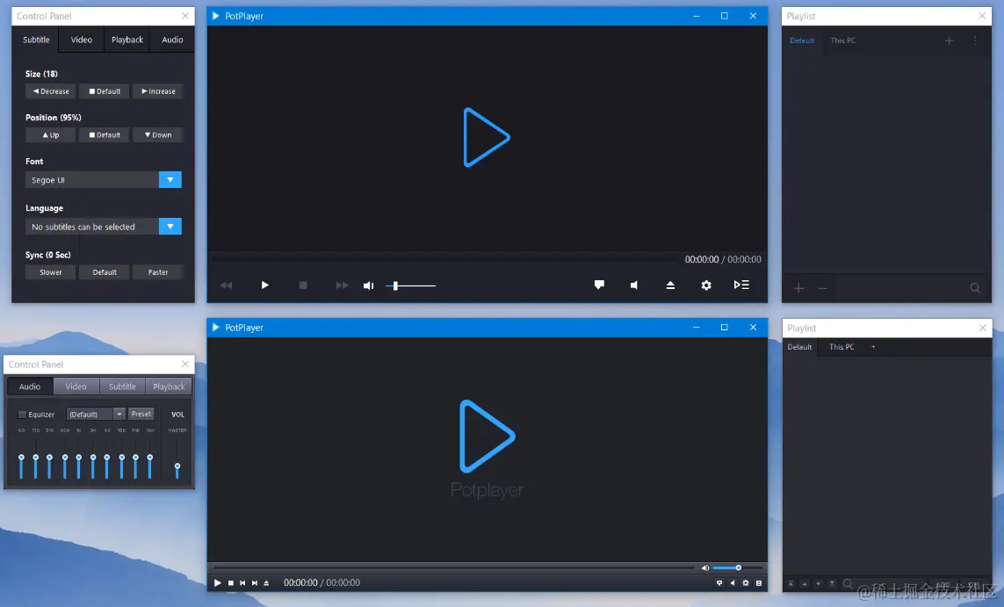Click the seek bar in top PotPlayer window
This screenshot has width=1004, height=607.
(445, 258)
